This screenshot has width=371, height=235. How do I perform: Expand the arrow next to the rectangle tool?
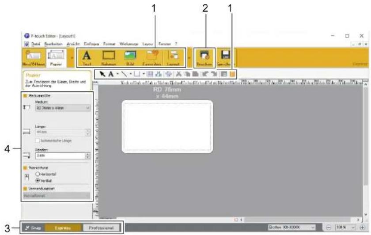[x=144, y=74]
